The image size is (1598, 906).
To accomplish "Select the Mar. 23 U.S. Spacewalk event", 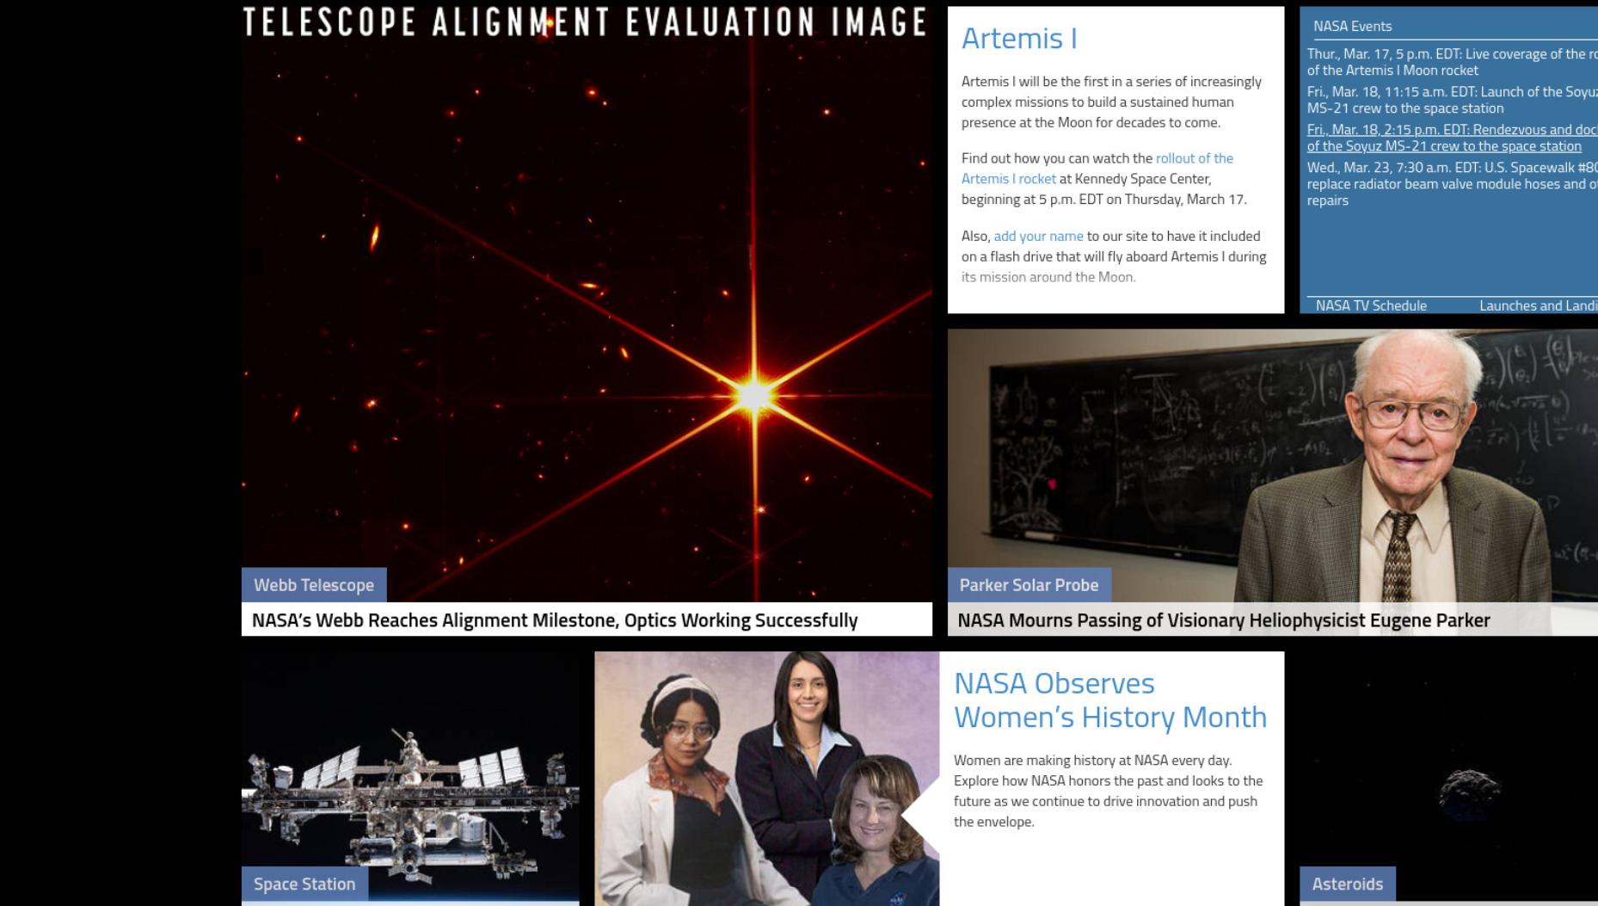I will (x=1453, y=183).
